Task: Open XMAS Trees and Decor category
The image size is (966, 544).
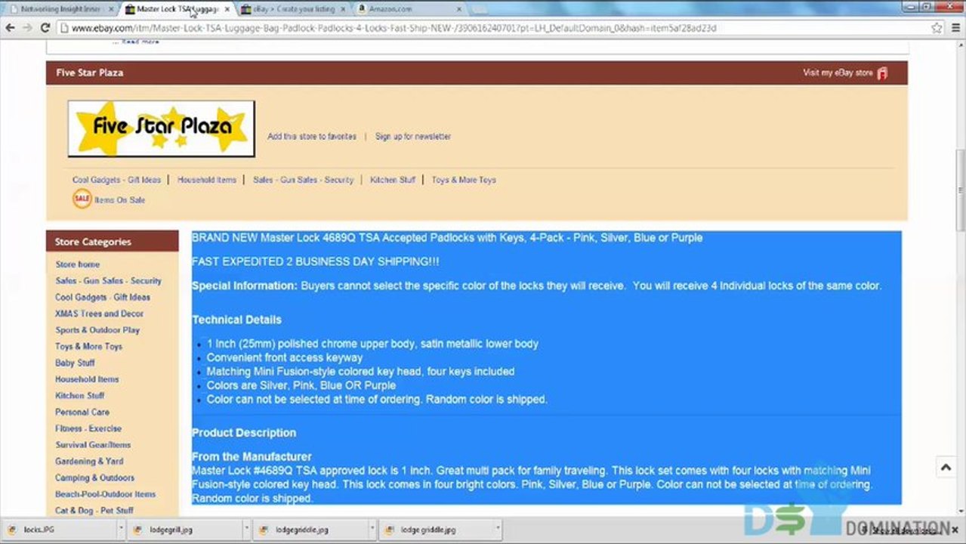Action: coord(99,314)
